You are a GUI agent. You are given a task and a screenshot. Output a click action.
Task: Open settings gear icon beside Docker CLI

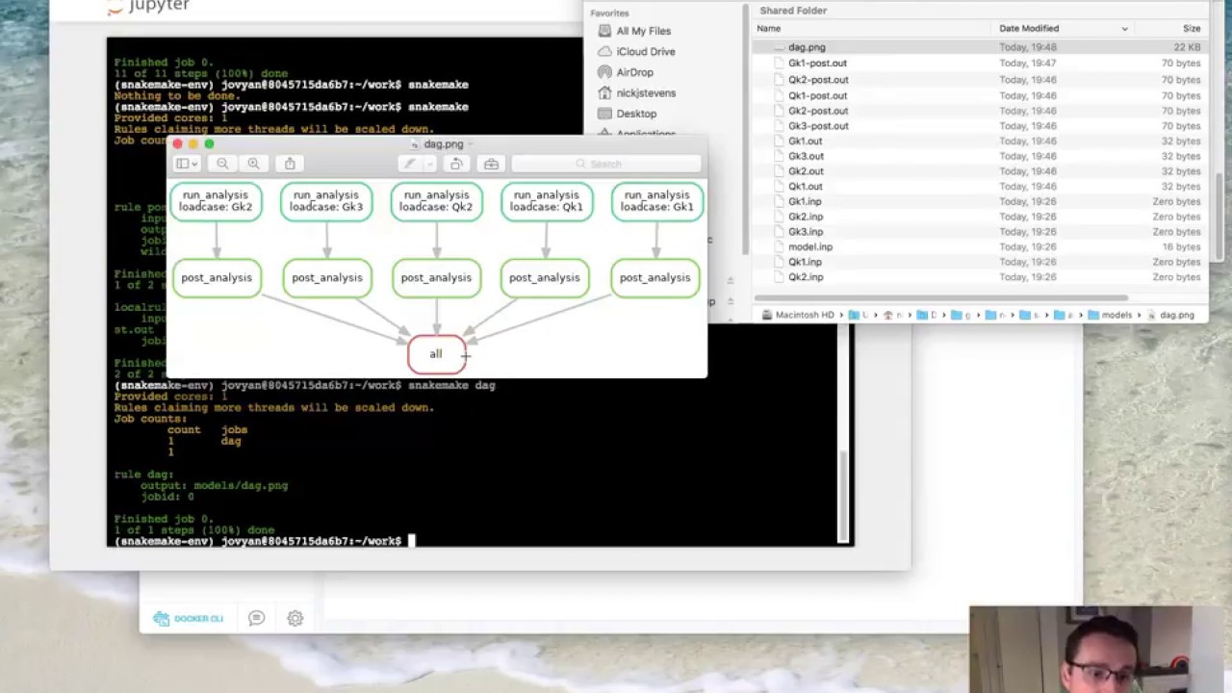(x=295, y=619)
